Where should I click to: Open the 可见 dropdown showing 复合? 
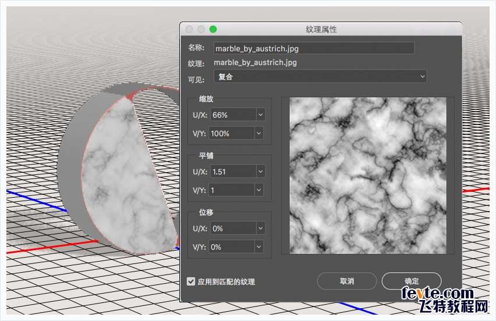click(320, 76)
